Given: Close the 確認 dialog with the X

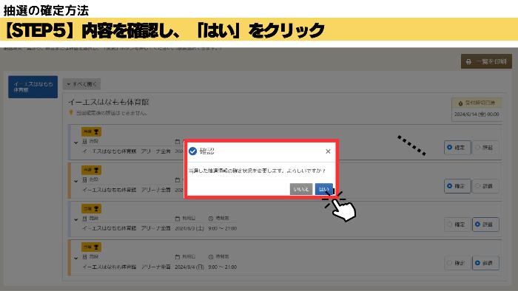Looking at the screenshot, I should click(328, 151).
